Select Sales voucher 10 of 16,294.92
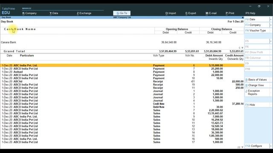The image size is (273, 153). [122, 120]
